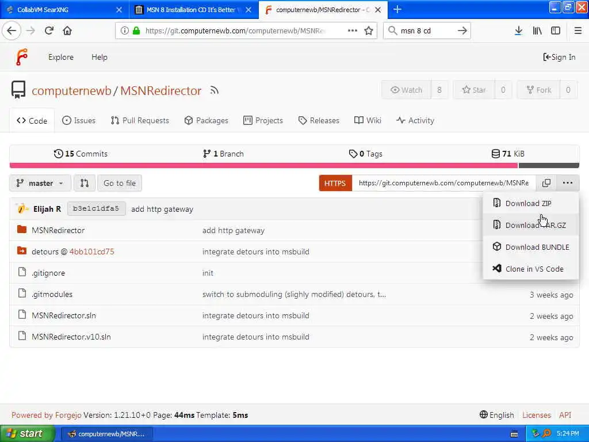Switch to the Pull Requests tab
The width and height of the screenshot is (589, 442).
[140, 120]
